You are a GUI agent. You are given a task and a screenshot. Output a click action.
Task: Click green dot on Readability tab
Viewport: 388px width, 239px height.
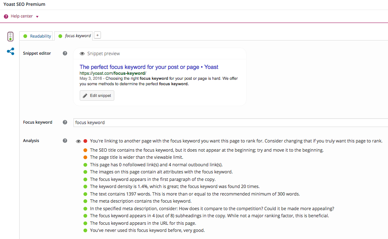tap(25, 36)
